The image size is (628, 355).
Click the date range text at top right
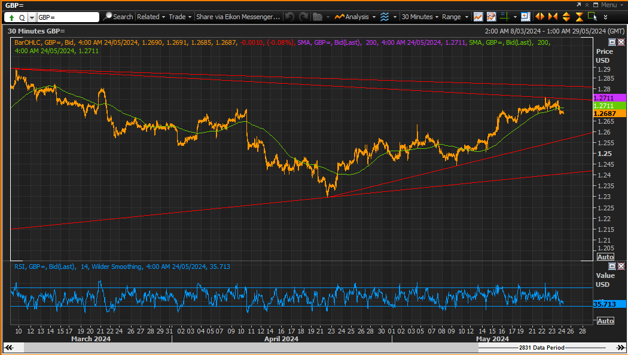[554, 31]
